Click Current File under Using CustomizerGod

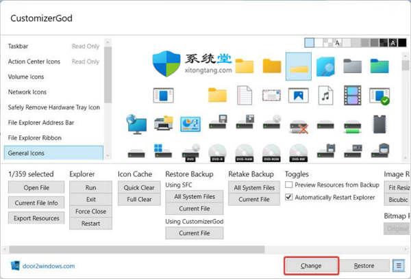pyautogui.click(x=195, y=233)
